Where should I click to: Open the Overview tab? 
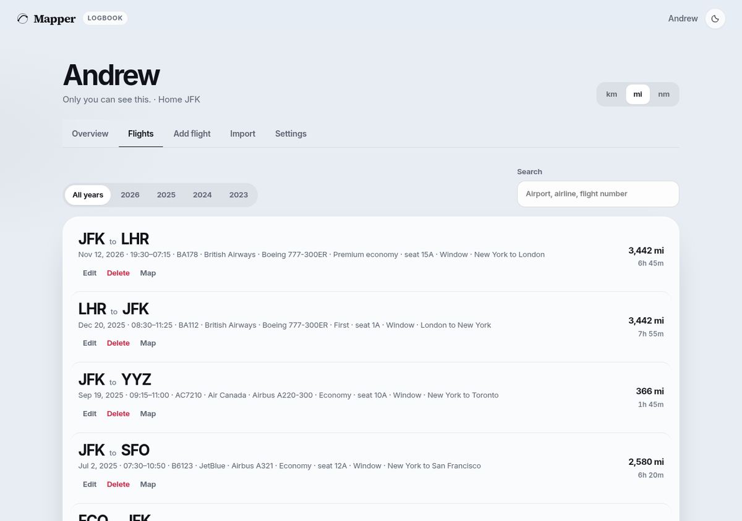90,133
